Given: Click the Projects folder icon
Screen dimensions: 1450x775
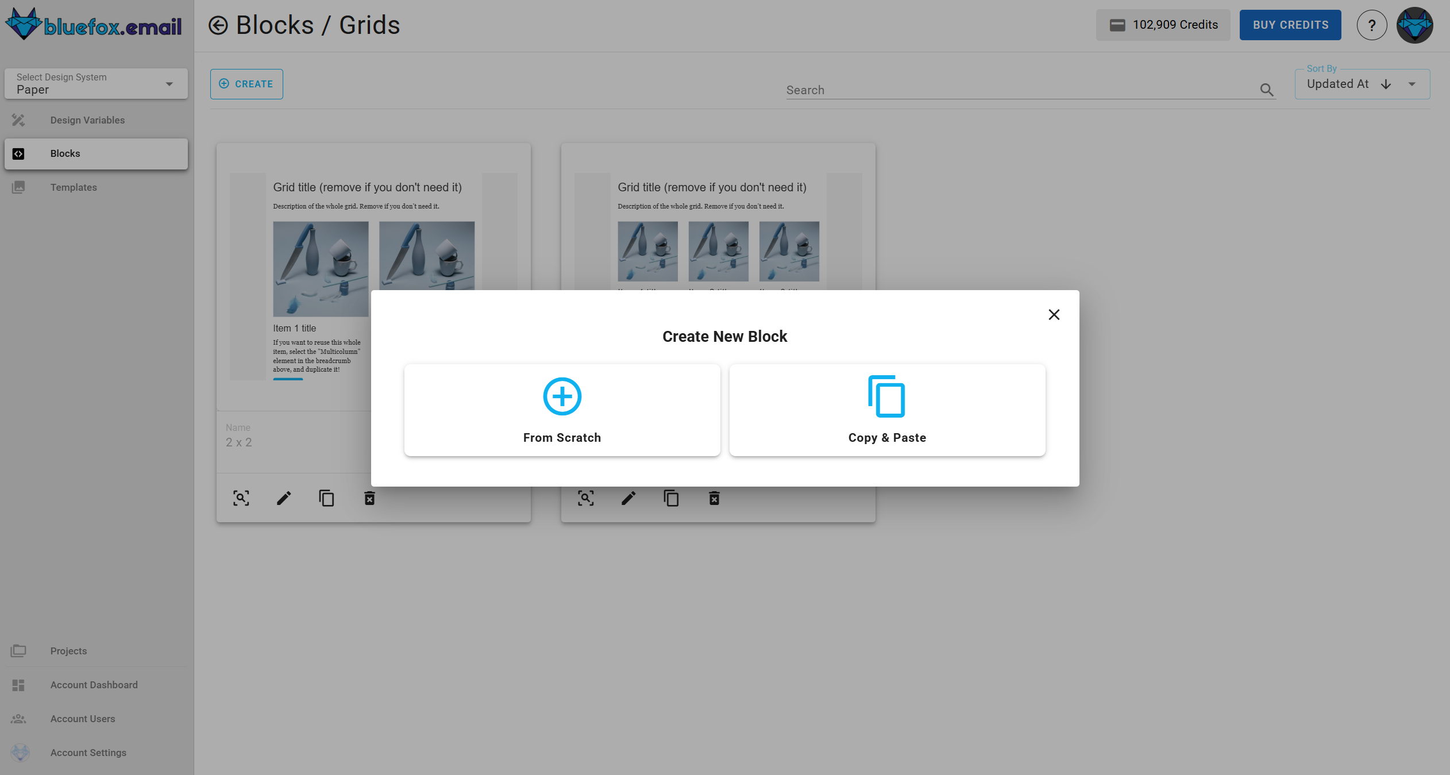Looking at the screenshot, I should pyautogui.click(x=18, y=651).
